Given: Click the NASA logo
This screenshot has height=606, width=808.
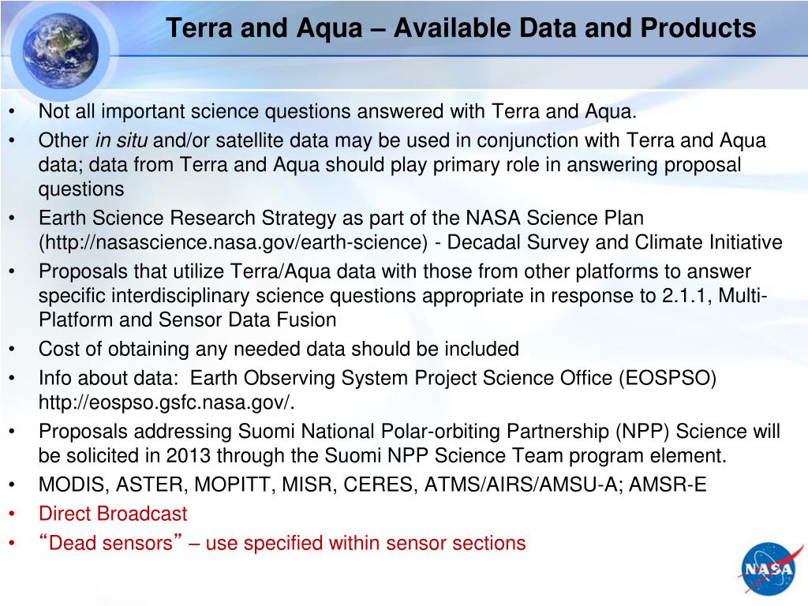Looking at the screenshot, I should [x=769, y=569].
